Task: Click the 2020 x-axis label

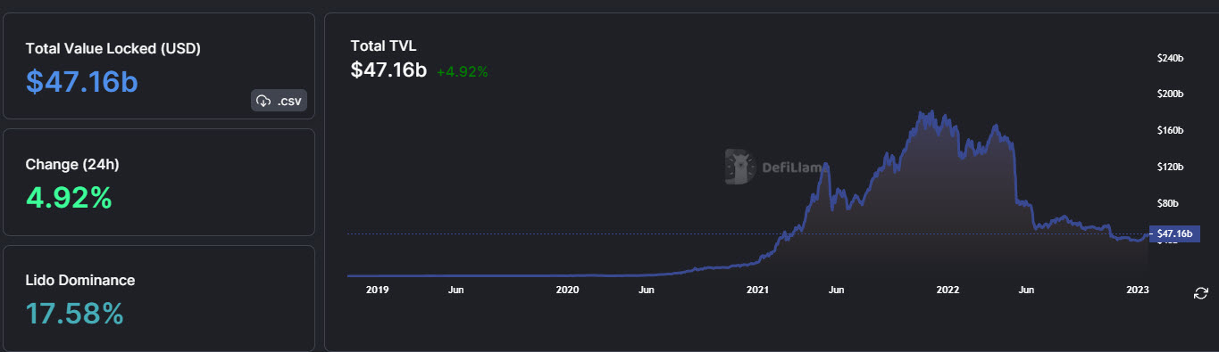Action: 568,290
